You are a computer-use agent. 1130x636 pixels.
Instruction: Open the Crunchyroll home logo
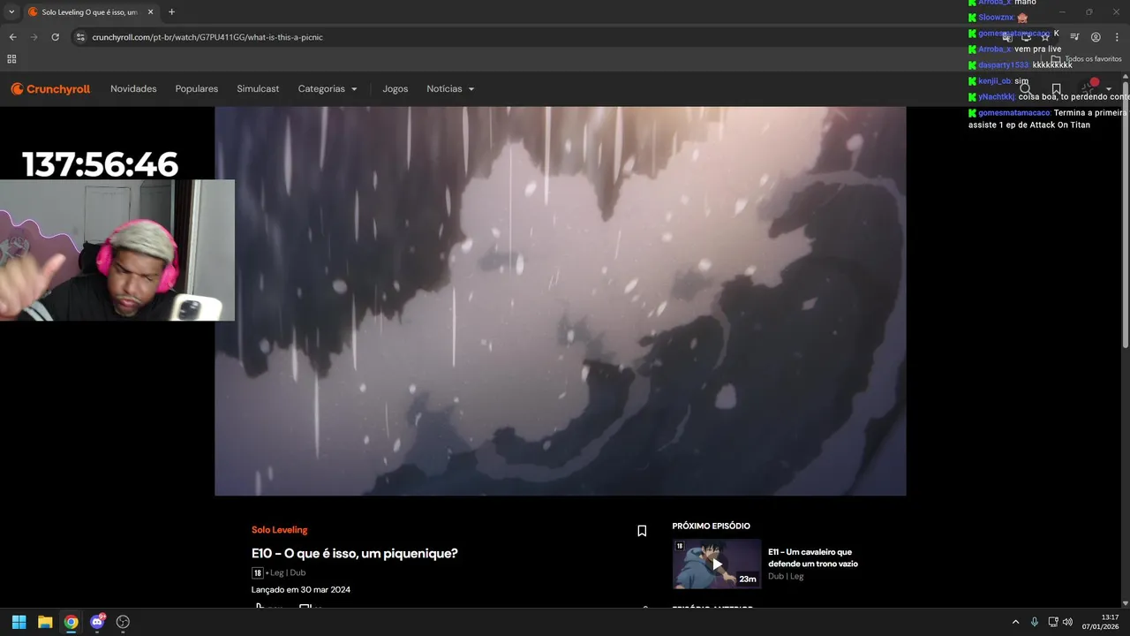click(x=50, y=89)
